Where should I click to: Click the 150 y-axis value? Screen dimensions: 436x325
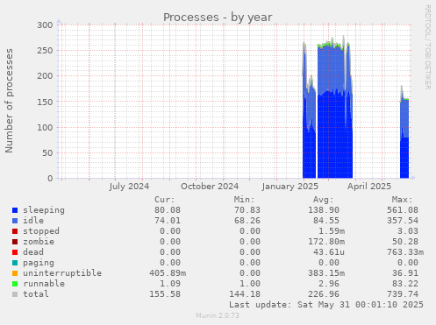[x=45, y=102]
